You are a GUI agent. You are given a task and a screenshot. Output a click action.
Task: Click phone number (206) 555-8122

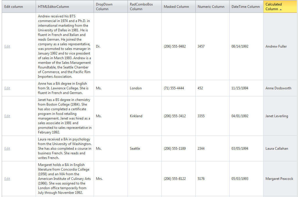[x=175, y=179]
